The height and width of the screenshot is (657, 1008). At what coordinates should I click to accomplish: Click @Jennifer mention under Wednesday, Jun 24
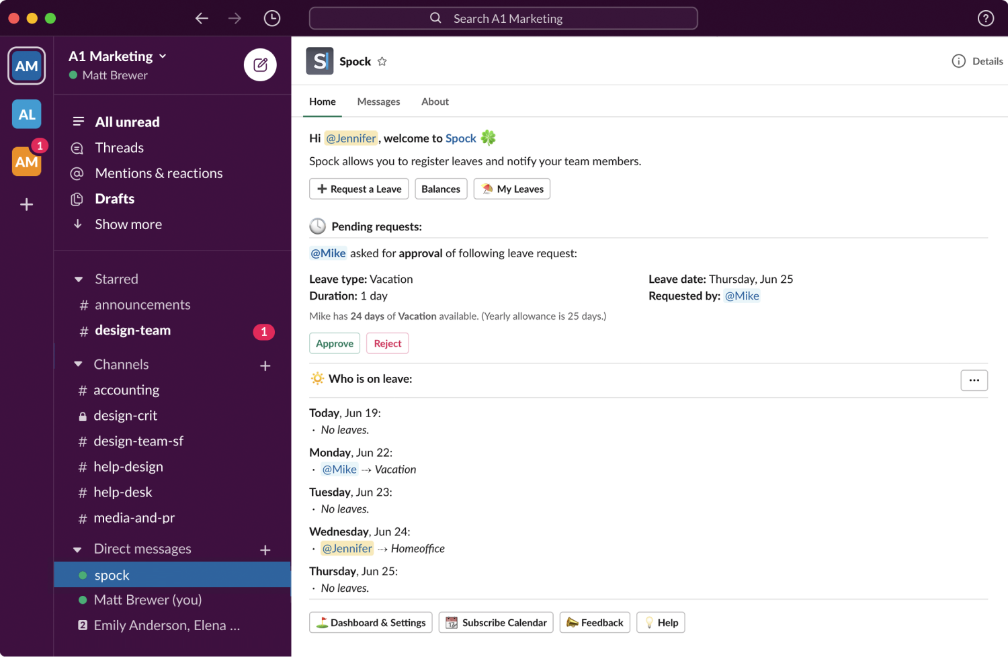coord(347,549)
